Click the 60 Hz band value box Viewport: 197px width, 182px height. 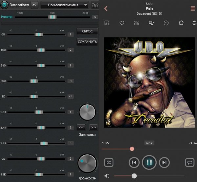click(71, 34)
